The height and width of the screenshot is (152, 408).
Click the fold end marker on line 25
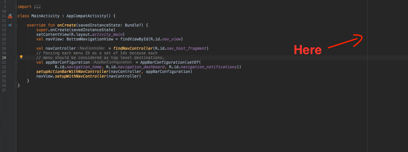pos(16,81)
